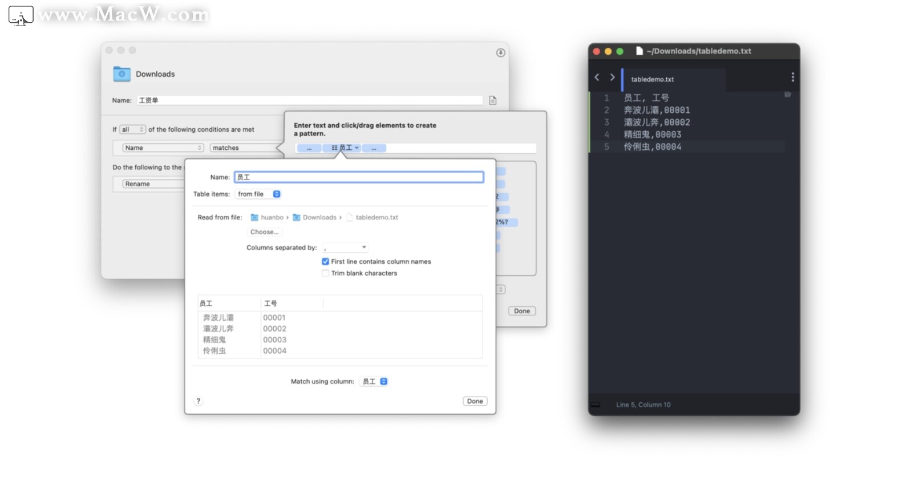Go forward with the right arrow in the editor
Screen dimensions: 923x490
(x=612, y=77)
